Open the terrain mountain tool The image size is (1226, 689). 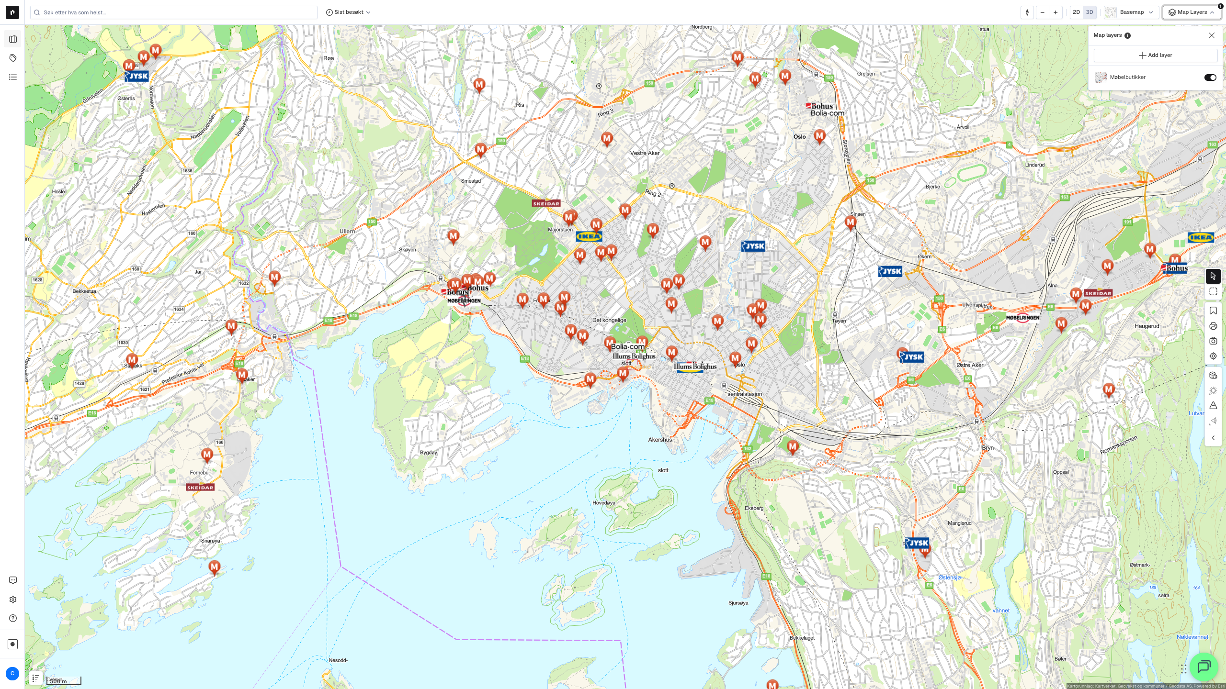click(1213, 406)
